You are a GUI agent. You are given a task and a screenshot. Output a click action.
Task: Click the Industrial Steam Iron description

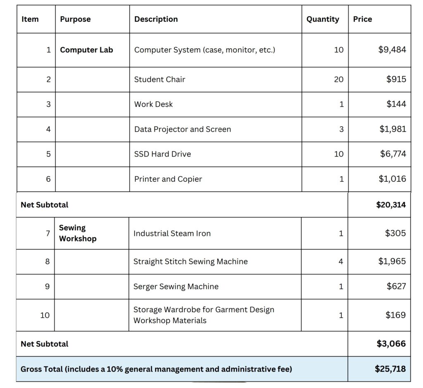pyautogui.click(x=172, y=233)
